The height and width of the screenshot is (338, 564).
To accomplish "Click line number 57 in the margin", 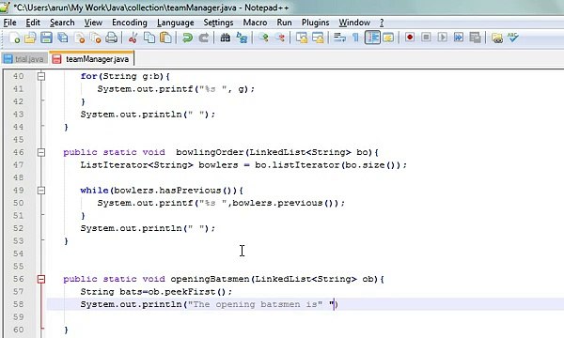I will [18, 292].
